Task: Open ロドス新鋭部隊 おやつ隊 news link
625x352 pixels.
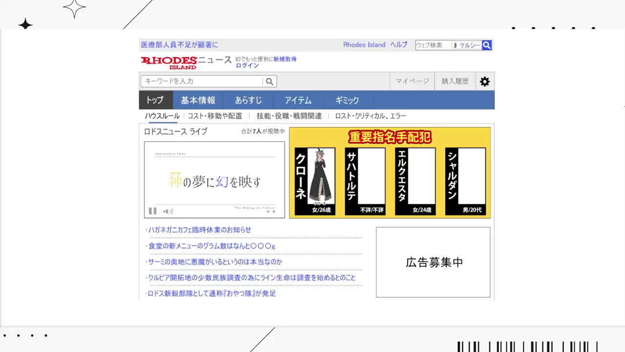Action: pyautogui.click(x=212, y=293)
